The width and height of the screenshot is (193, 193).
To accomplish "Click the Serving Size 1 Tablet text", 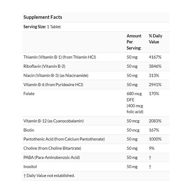I will coord(42,27).
